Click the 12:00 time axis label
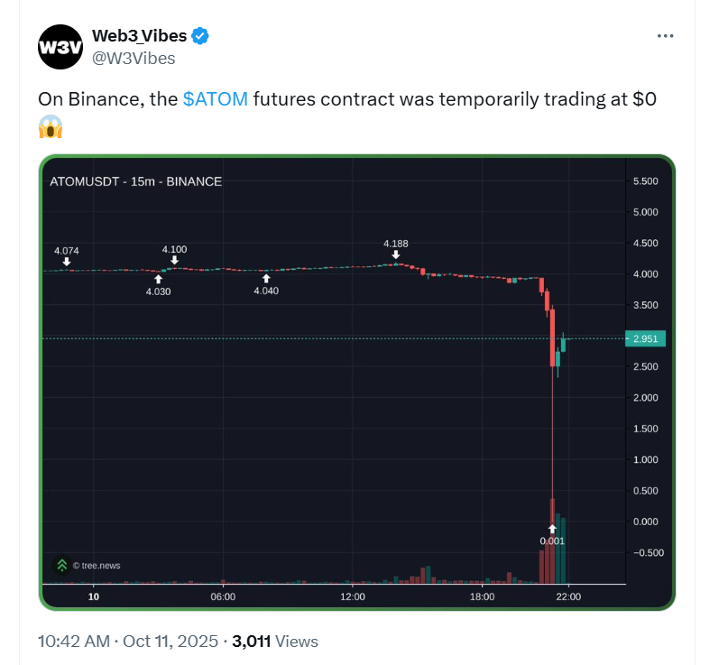728x665 pixels. pyautogui.click(x=353, y=596)
